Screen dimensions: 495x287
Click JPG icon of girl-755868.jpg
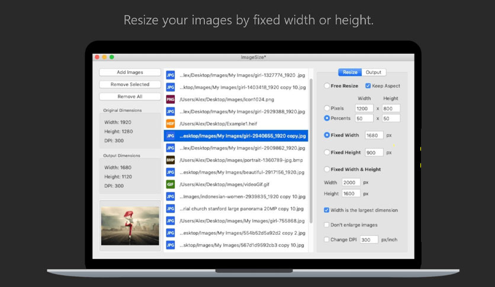pos(171,221)
